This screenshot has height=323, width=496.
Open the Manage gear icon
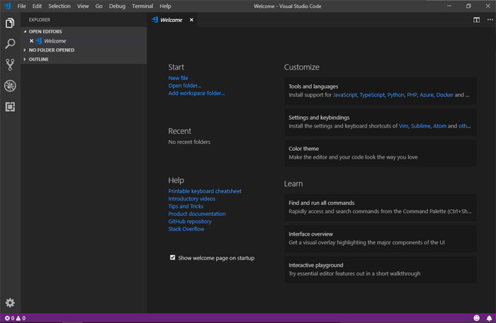pos(10,303)
